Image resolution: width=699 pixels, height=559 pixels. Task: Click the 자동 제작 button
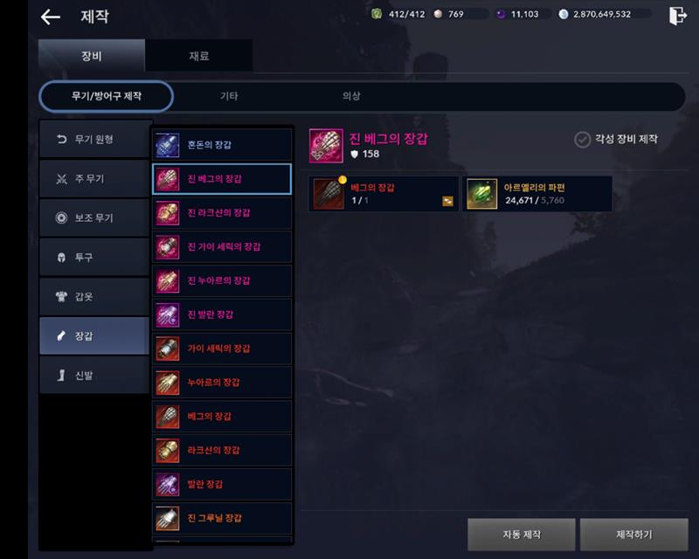pos(521,534)
